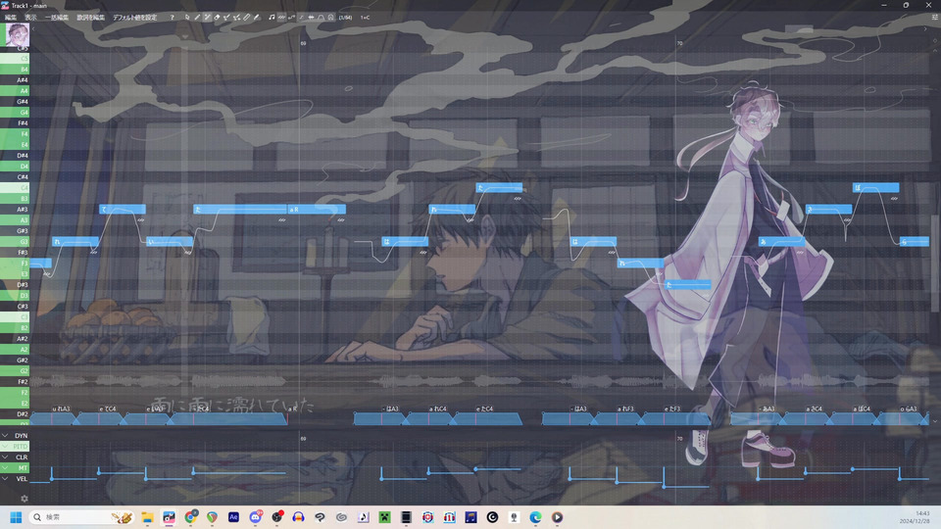This screenshot has height=529, width=941.
Task: Expand the CLR expression chevron
Action: [5, 457]
